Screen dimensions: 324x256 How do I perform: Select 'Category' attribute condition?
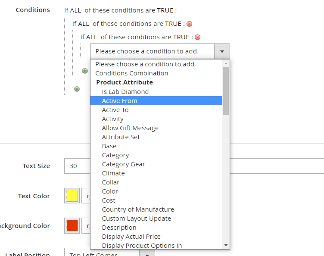point(115,155)
